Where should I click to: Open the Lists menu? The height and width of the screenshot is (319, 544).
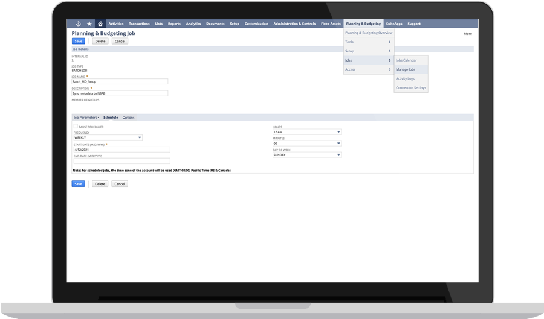click(x=159, y=24)
